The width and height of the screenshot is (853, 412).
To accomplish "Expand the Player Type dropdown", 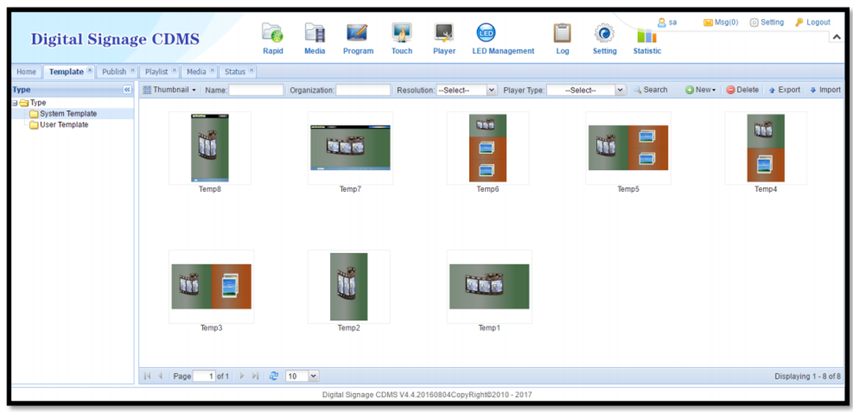I will tap(620, 91).
